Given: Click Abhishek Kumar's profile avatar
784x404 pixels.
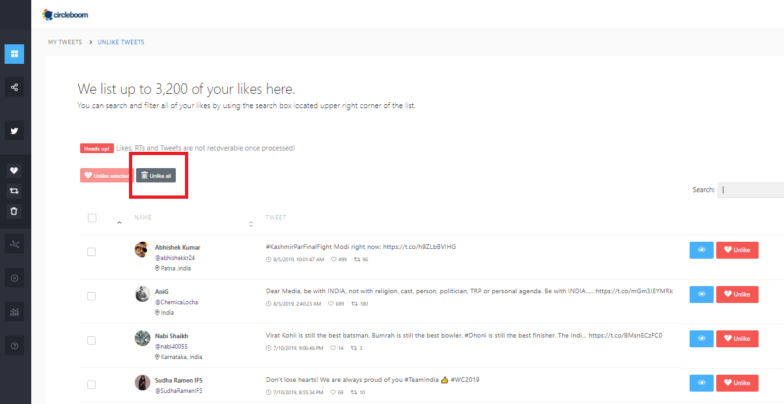Looking at the screenshot, I should click(x=143, y=250).
